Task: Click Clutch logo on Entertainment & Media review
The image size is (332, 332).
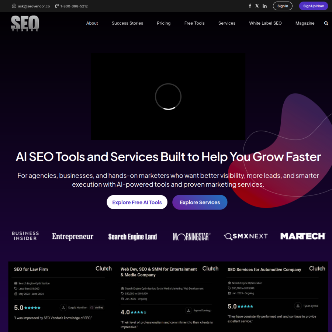Action: [210, 269]
